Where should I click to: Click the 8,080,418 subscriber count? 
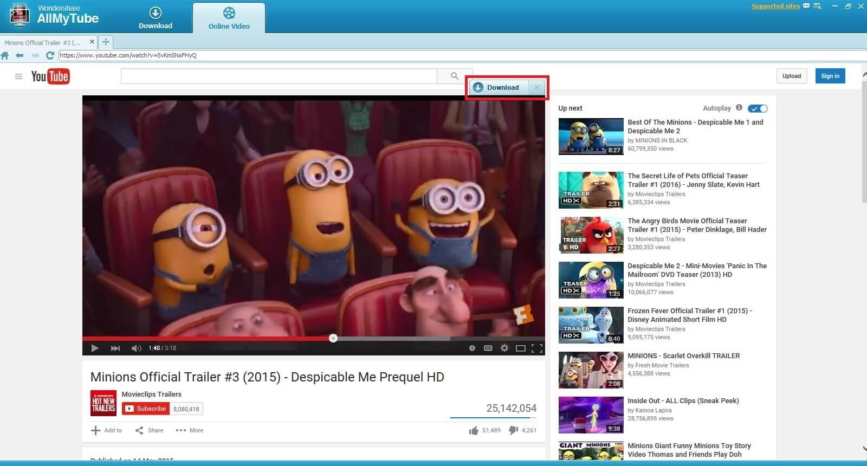[x=186, y=409]
